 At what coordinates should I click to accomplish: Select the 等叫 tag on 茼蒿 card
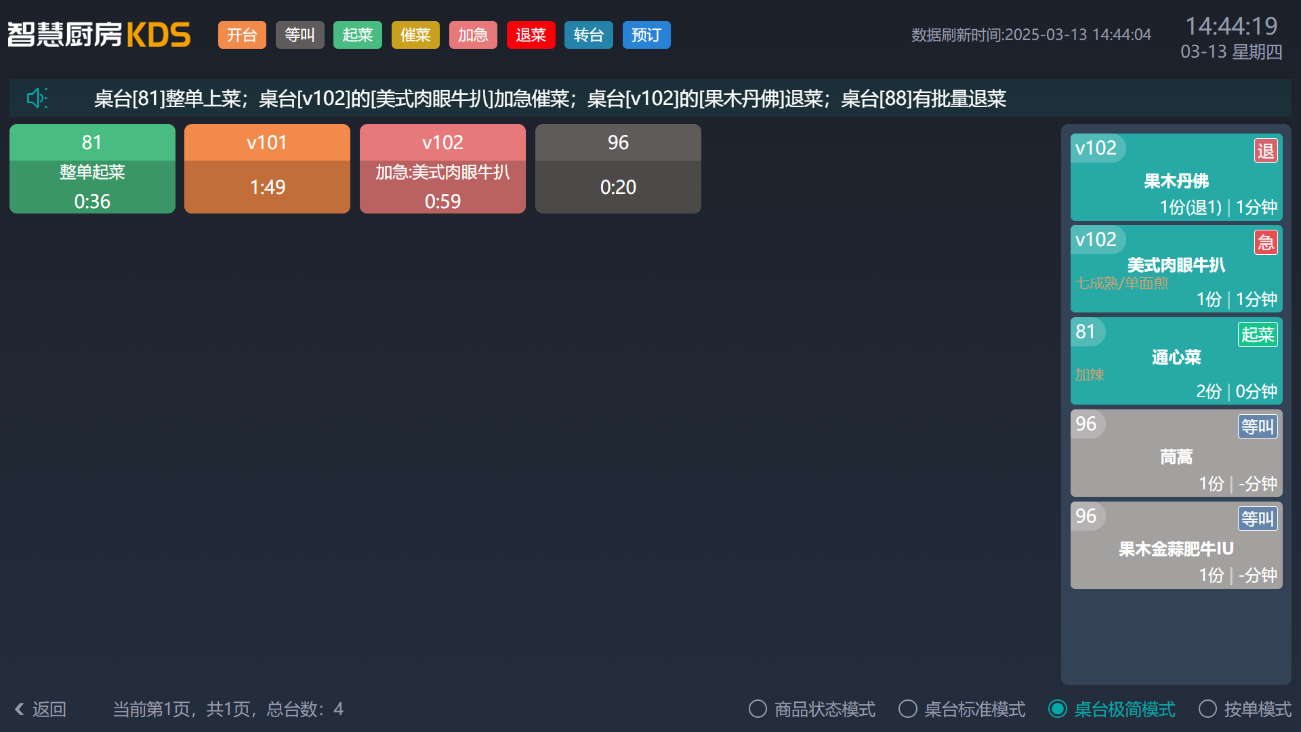pos(1257,426)
